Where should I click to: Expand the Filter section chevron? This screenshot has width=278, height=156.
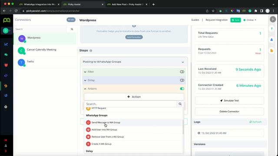pyautogui.click(x=85, y=72)
